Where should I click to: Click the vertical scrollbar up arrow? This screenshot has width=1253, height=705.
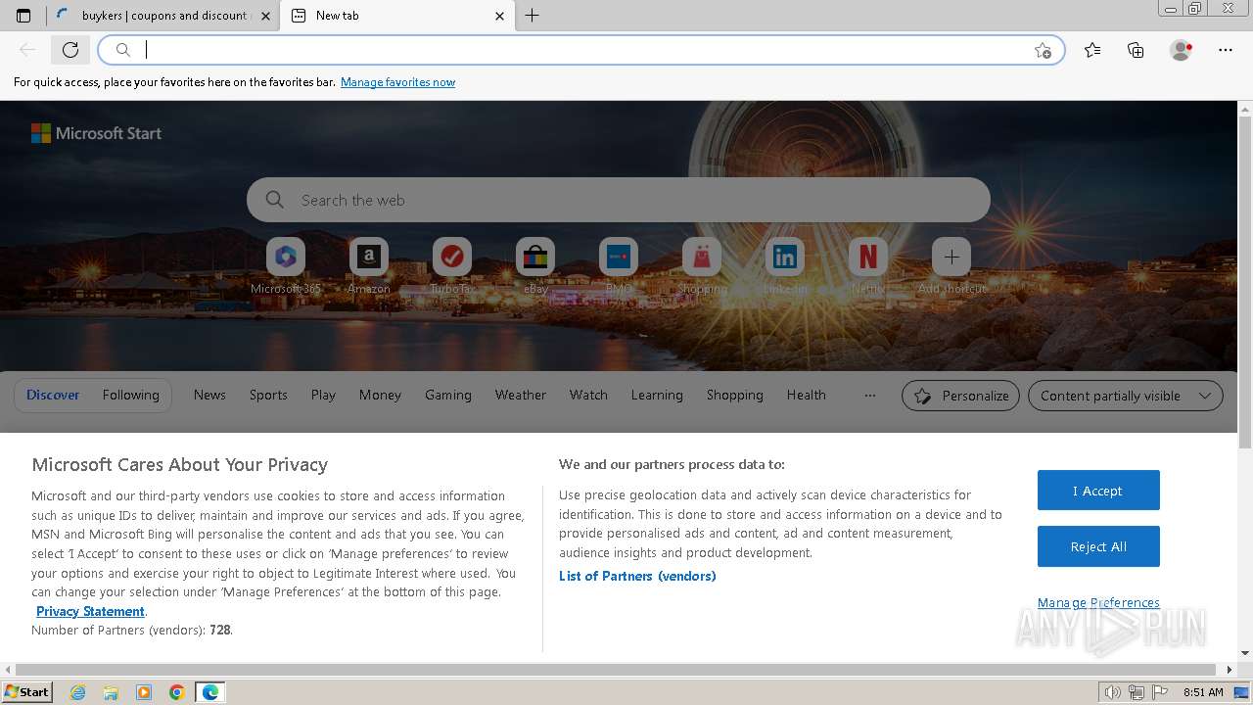[x=1245, y=108]
